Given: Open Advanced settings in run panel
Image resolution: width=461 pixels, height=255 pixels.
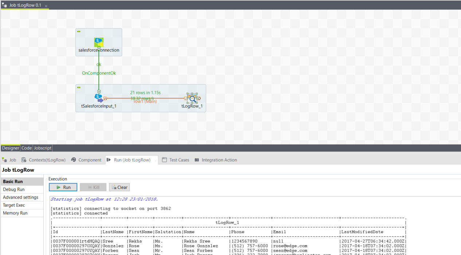Looking at the screenshot, I should click(20, 197).
